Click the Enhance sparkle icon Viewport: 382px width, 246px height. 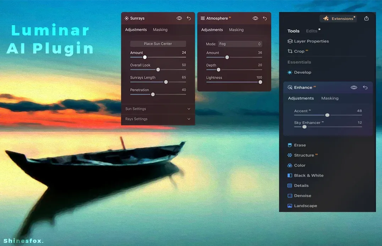[290, 87]
